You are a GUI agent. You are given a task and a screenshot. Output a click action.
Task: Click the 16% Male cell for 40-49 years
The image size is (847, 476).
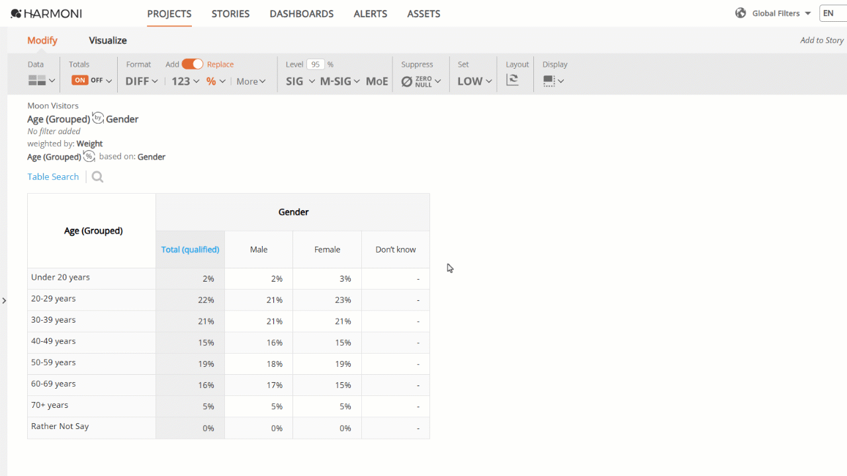coord(259,342)
